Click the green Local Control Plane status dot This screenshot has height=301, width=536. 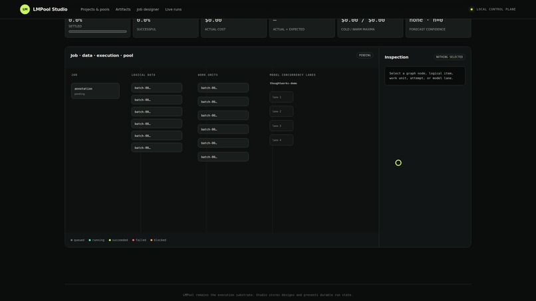tap(471, 9)
